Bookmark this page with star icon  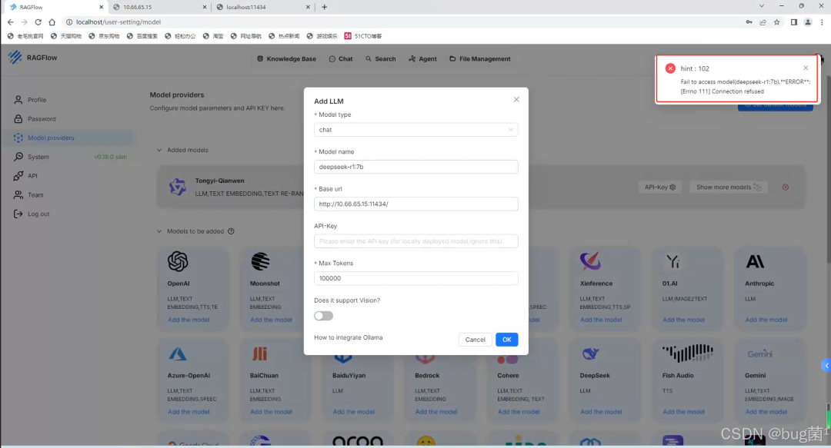(777, 22)
